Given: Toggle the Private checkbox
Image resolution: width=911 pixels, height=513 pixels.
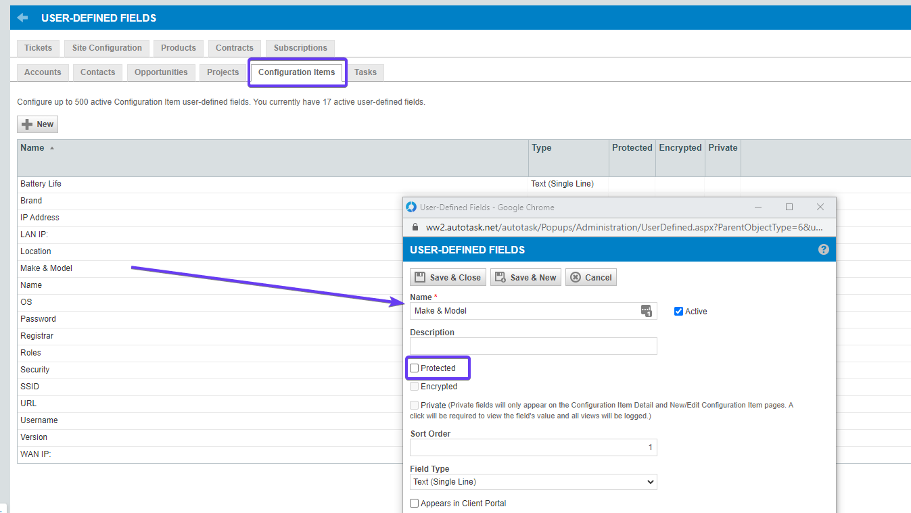Looking at the screenshot, I should pos(414,405).
